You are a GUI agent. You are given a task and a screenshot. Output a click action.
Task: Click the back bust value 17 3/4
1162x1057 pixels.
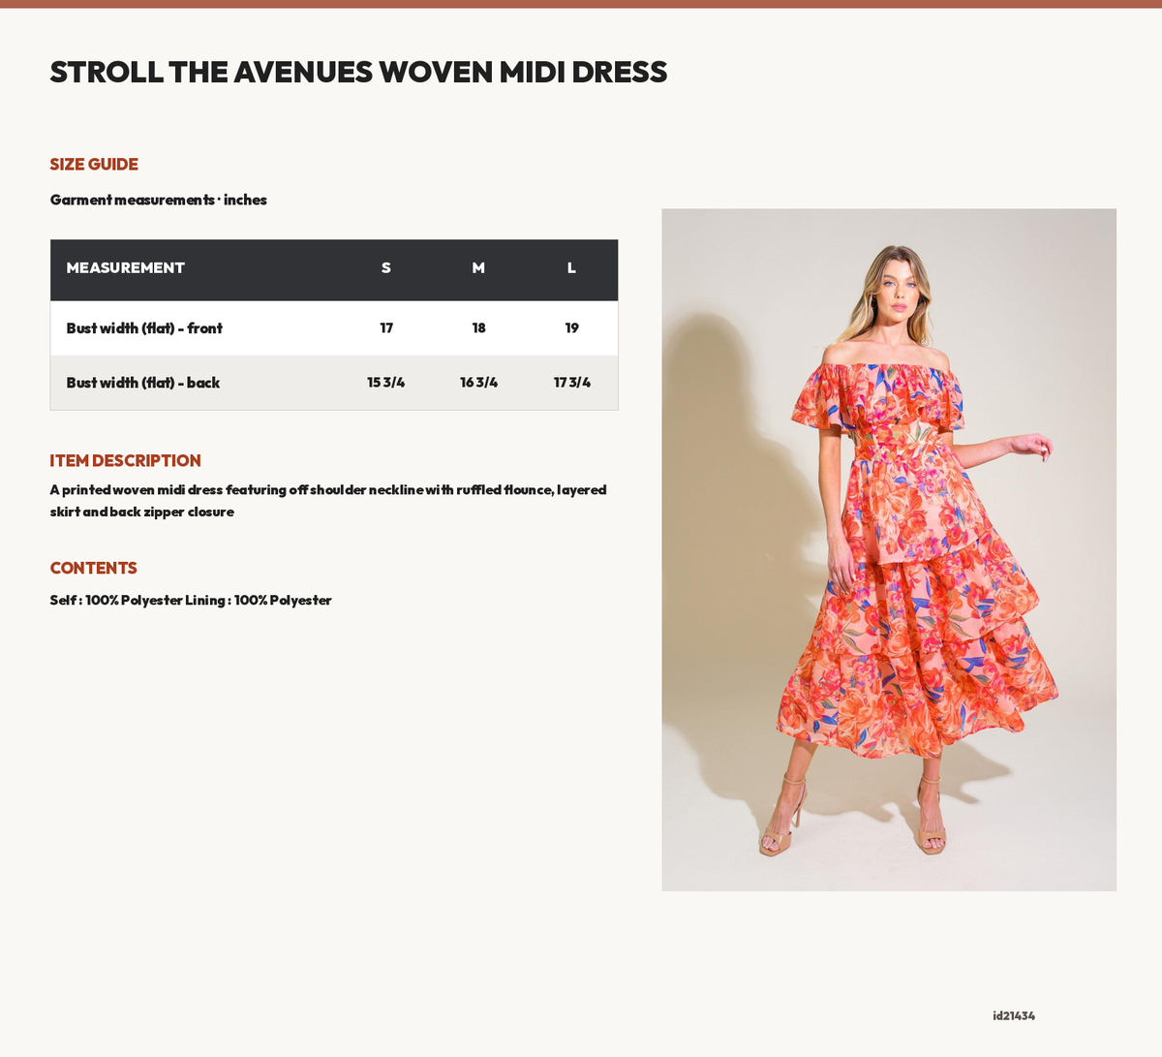[x=571, y=383]
